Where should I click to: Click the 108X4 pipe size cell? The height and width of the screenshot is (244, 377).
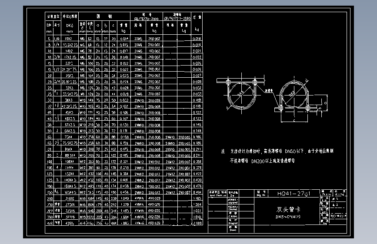(69, 162)
